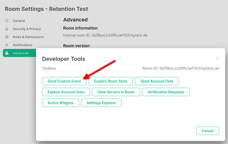Image resolution: width=228 pixels, height=144 pixels.
Task: Click the badge icon for Roles & Permissions
Action: (x=7, y=37)
